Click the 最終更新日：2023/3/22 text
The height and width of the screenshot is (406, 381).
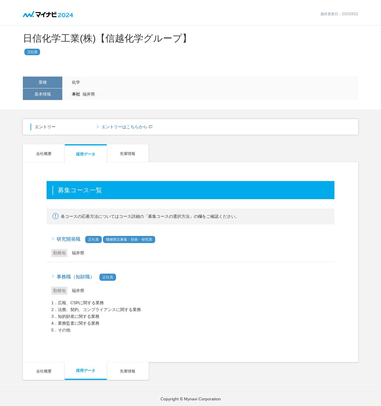[339, 14]
